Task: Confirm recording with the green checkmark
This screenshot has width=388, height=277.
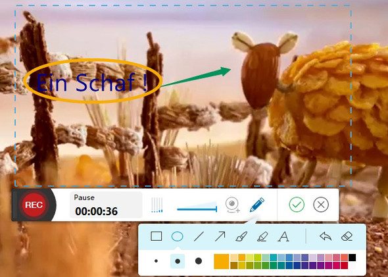Action: click(297, 205)
